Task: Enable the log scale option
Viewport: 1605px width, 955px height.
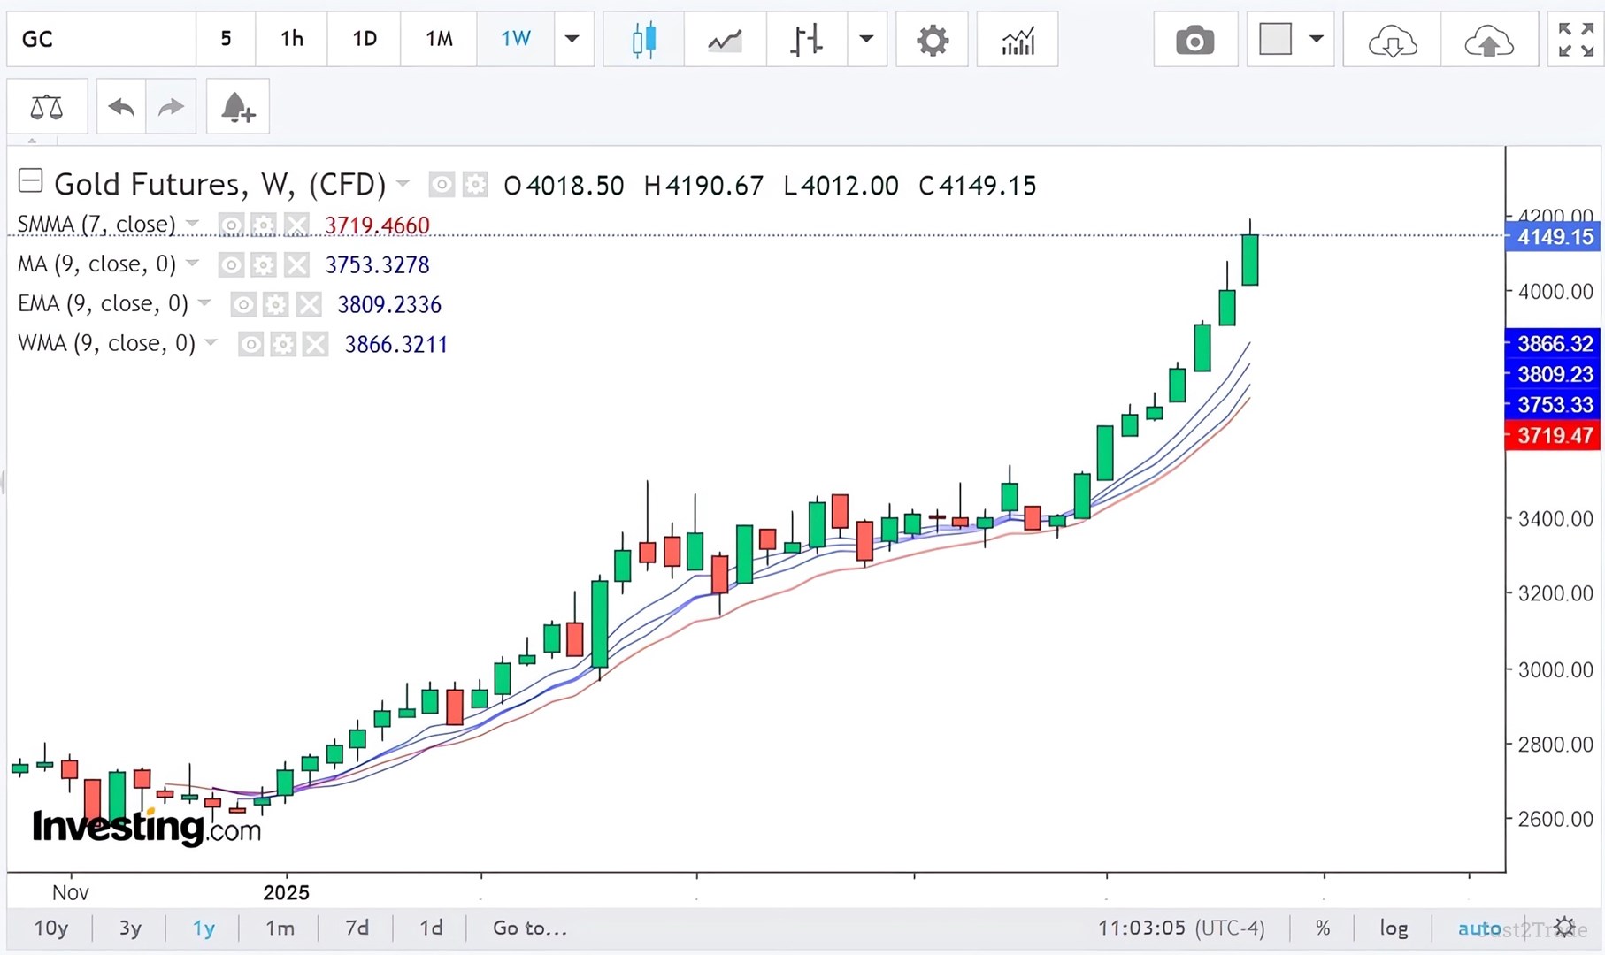Action: click(1394, 928)
